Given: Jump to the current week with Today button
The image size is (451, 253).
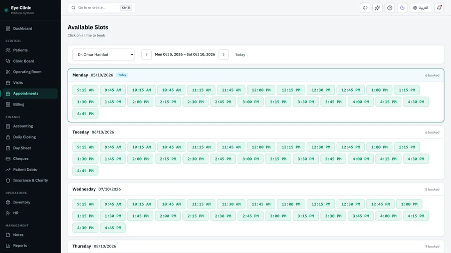Looking at the screenshot, I should pyautogui.click(x=240, y=54).
